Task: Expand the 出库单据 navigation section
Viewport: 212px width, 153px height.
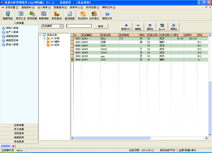Action: tap(19, 125)
